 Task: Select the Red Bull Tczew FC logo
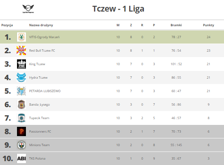(x=21, y=51)
